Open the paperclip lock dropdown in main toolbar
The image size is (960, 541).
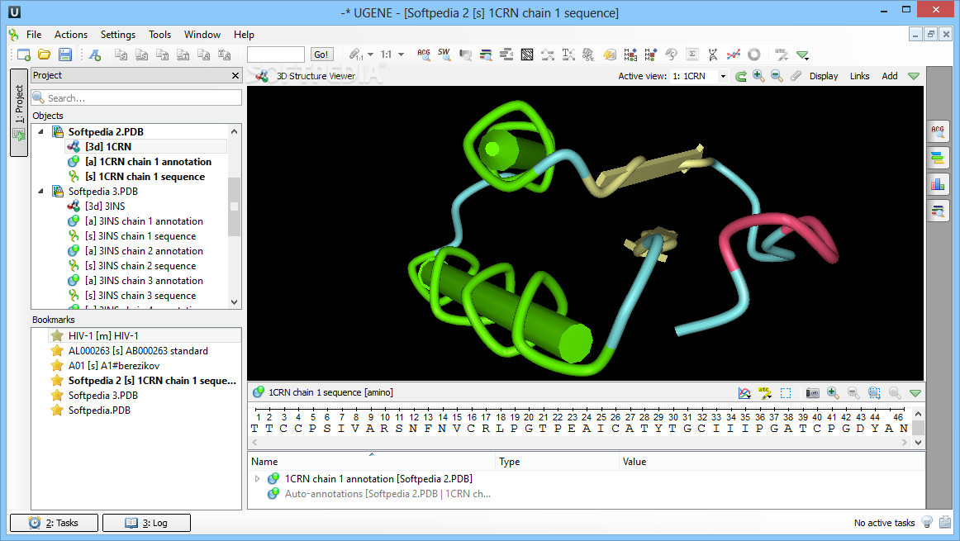click(370, 55)
